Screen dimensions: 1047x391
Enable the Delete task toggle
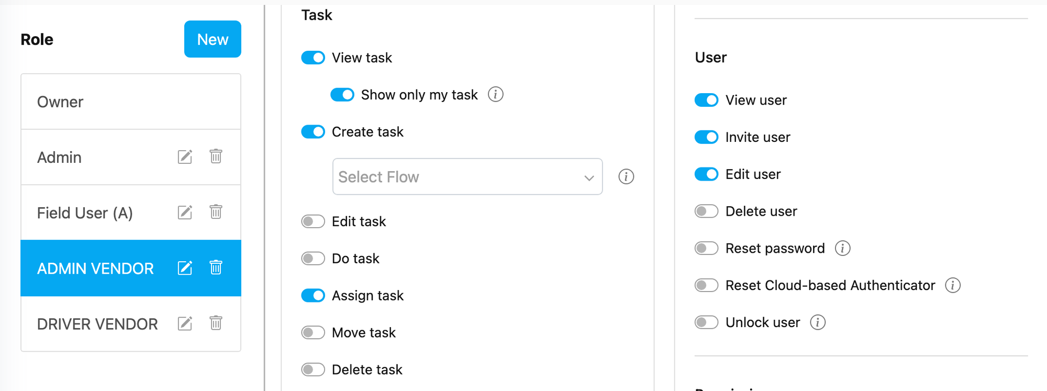coord(313,370)
